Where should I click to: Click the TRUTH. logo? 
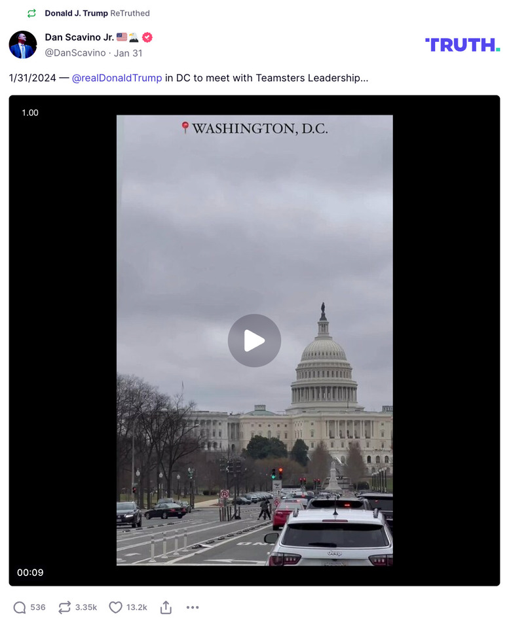point(462,45)
